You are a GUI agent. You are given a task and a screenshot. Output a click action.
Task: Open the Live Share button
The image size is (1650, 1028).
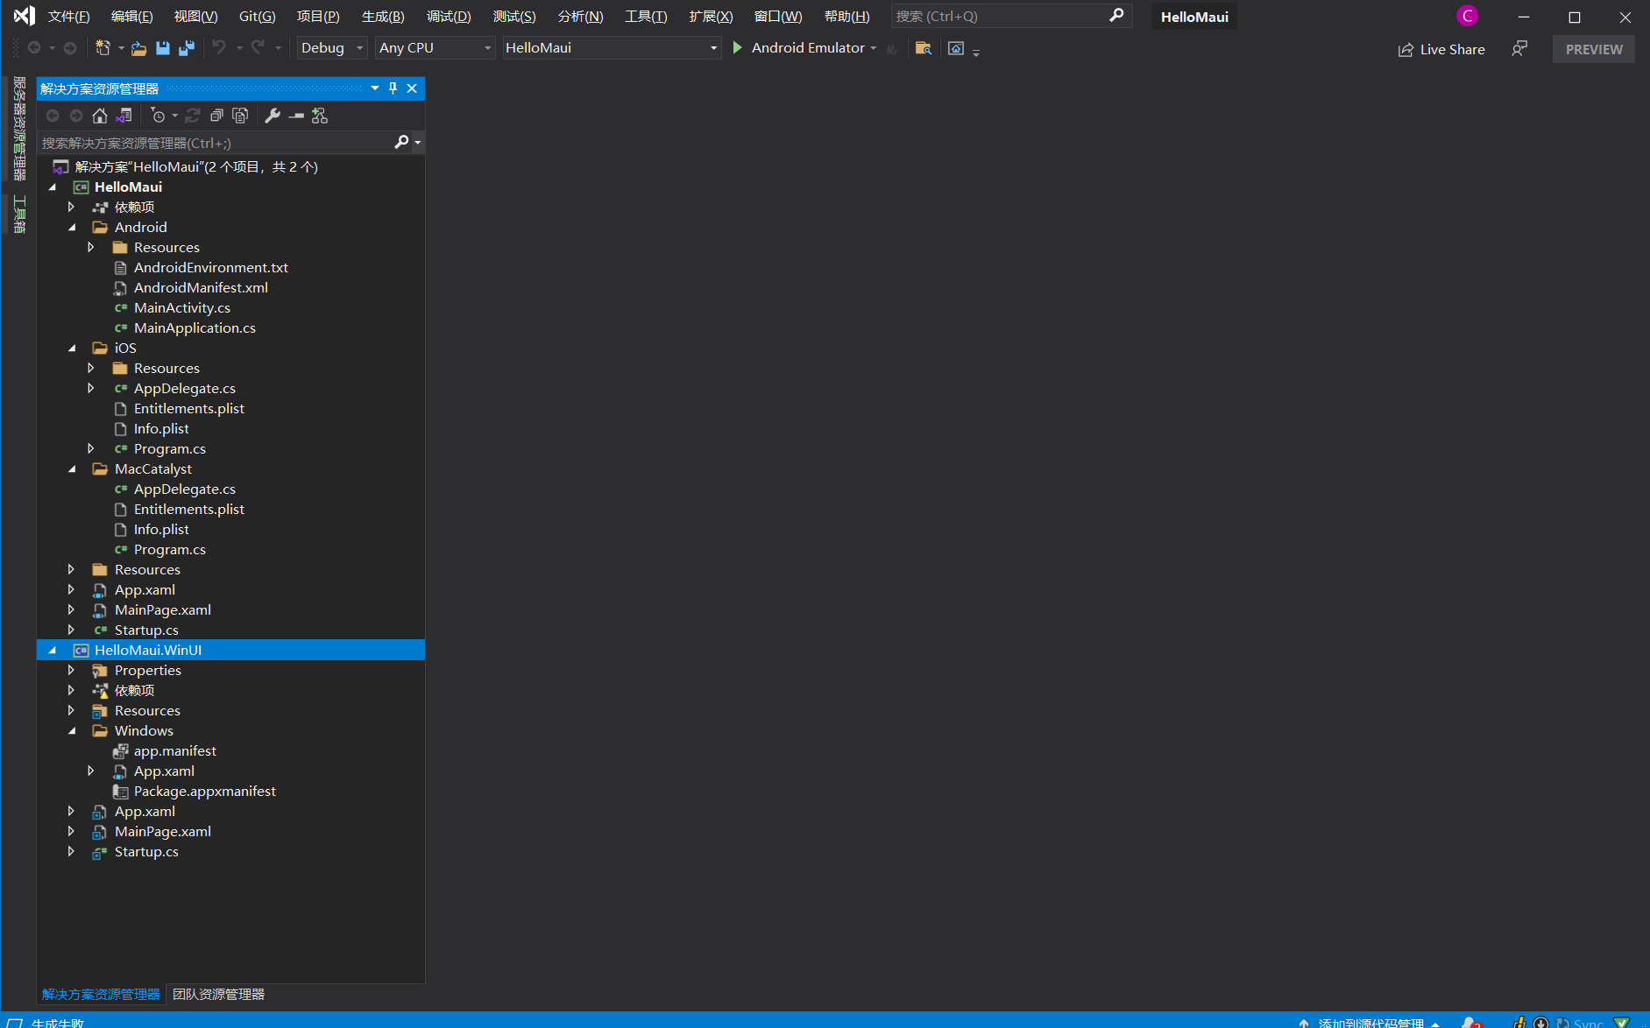[1441, 49]
